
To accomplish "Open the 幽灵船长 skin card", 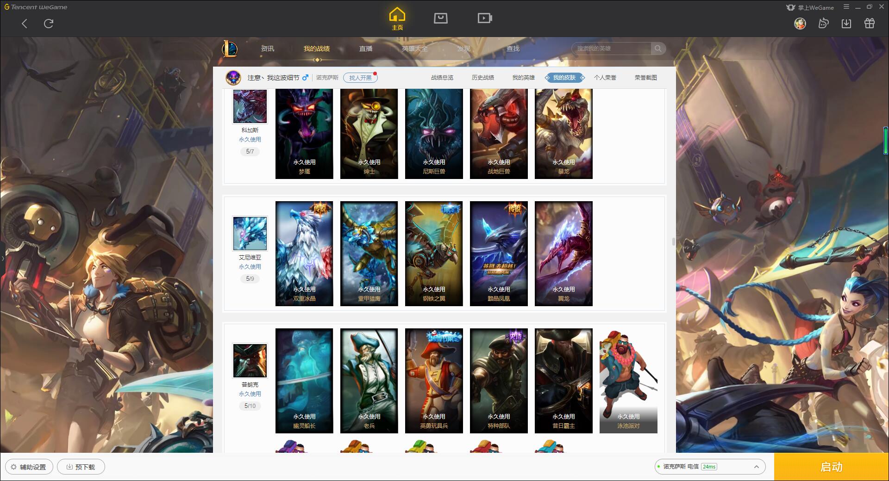I will pyautogui.click(x=304, y=381).
